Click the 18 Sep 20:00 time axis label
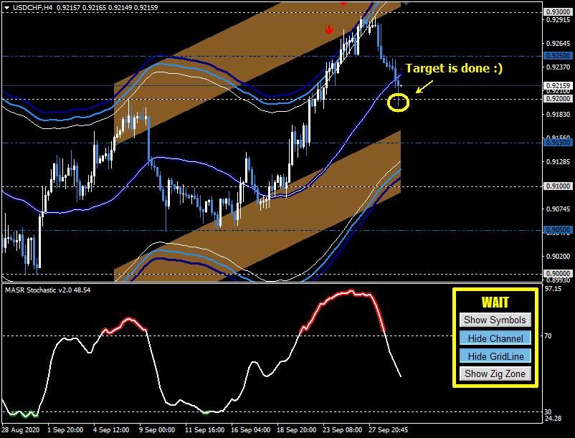 (296, 430)
